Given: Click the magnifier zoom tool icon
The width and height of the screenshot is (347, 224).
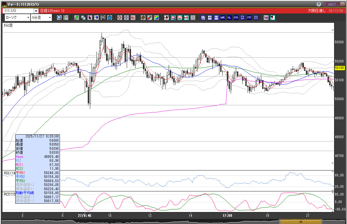Looking at the screenshot, I should point(59,18).
